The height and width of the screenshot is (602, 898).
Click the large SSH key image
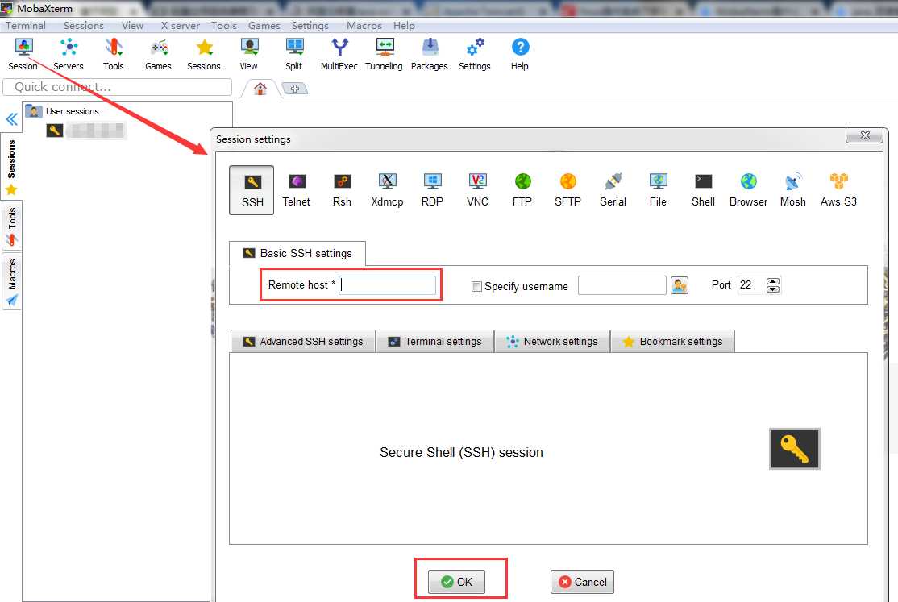[794, 449]
